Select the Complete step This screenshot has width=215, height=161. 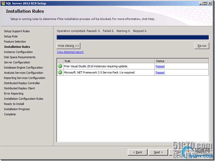(10, 114)
